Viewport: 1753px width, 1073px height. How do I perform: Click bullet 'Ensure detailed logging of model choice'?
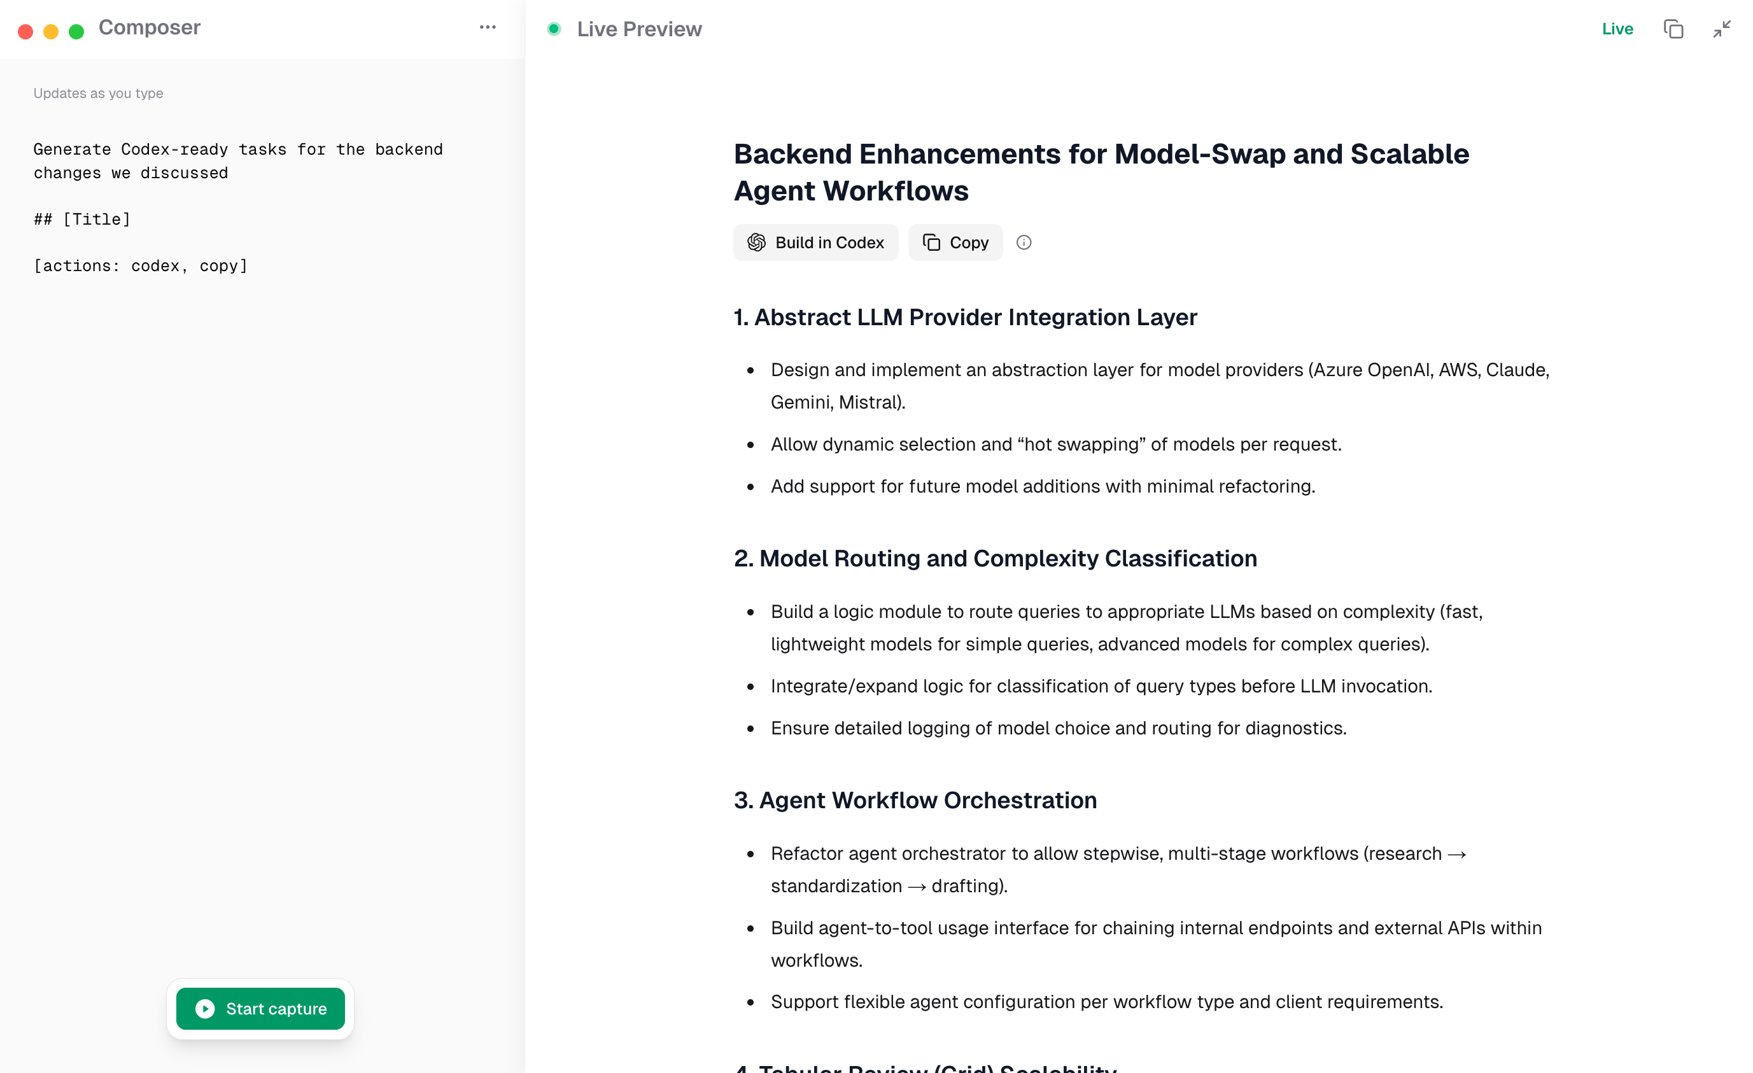pyautogui.click(x=1059, y=728)
